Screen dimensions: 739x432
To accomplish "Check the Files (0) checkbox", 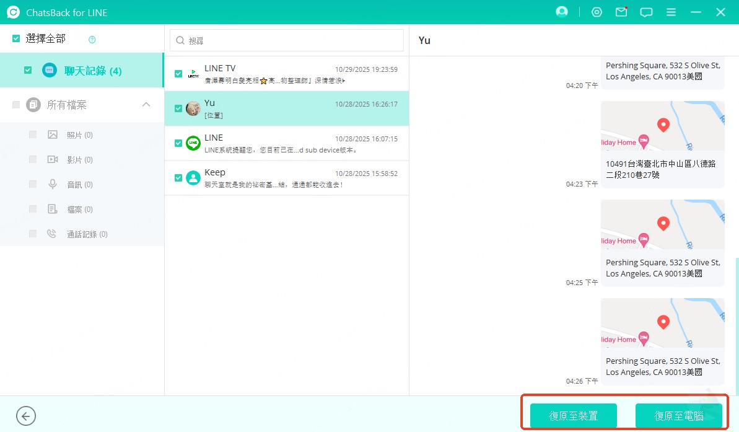I will click(32, 209).
